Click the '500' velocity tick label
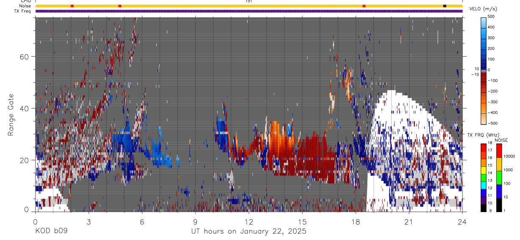Image resolution: width=520 pixels, height=240 pixels. tap(491, 17)
